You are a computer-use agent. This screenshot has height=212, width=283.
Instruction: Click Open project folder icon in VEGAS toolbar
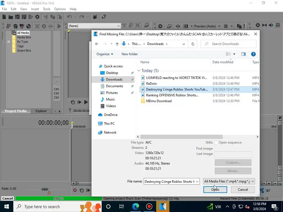click(11, 17)
